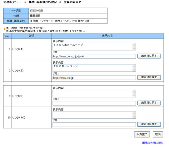
Task: Reset Link 10 with 規定値に戻す button
Action: click(x=149, y=124)
